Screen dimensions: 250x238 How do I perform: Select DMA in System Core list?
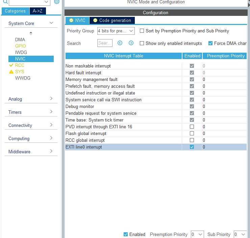[20, 39]
